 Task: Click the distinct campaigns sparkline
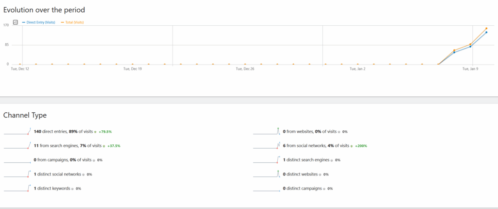click(267, 188)
